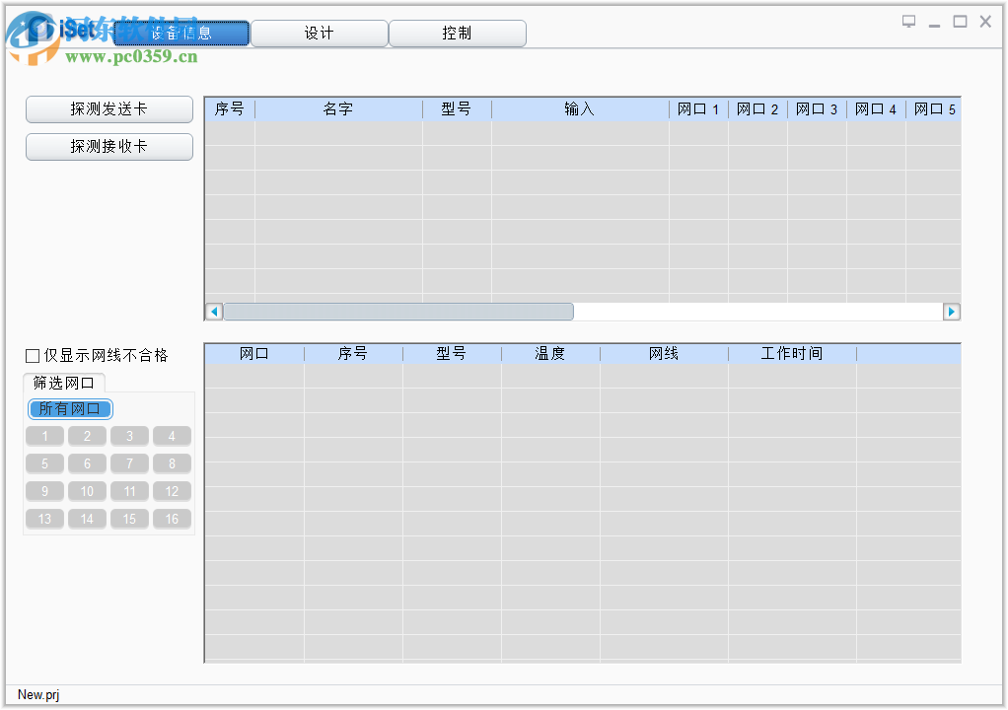
Task: Select network port 1 in the filter grid
Action: (x=44, y=436)
